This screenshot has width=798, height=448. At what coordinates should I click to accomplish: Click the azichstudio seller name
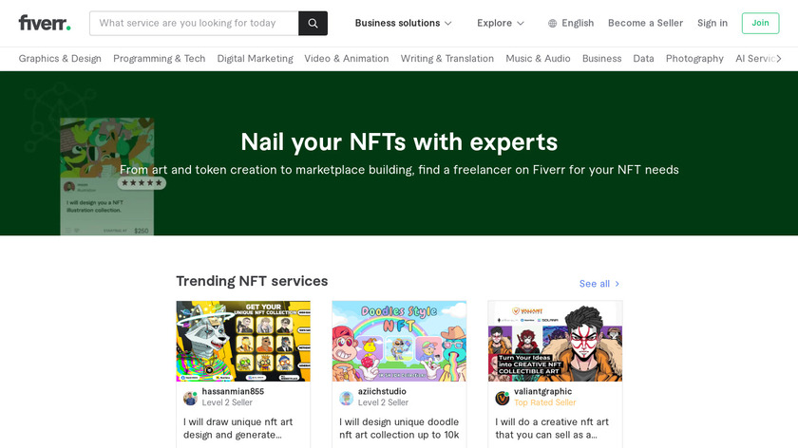click(382, 392)
